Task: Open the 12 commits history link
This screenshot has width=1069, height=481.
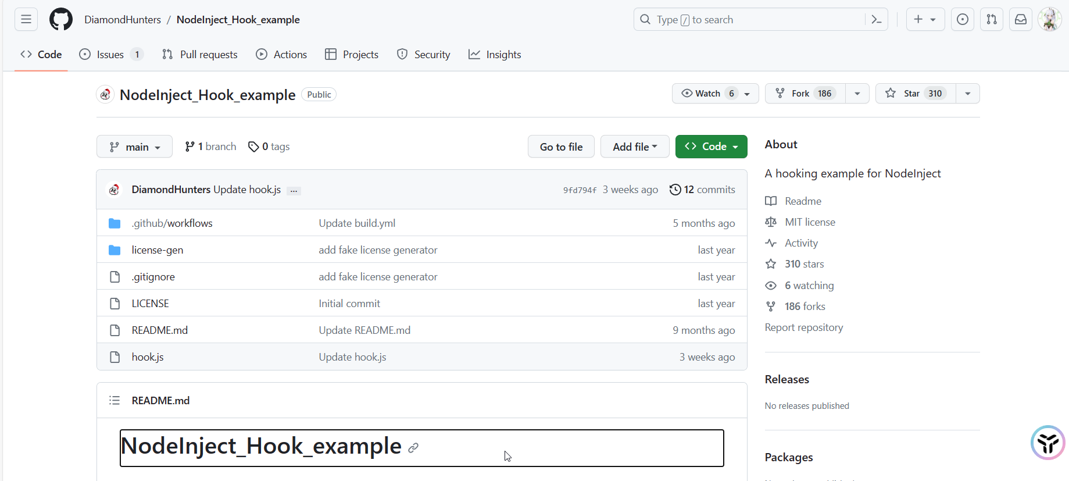Action: point(702,190)
